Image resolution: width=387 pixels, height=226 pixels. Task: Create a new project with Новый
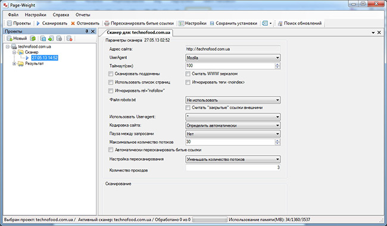coord(17,38)
